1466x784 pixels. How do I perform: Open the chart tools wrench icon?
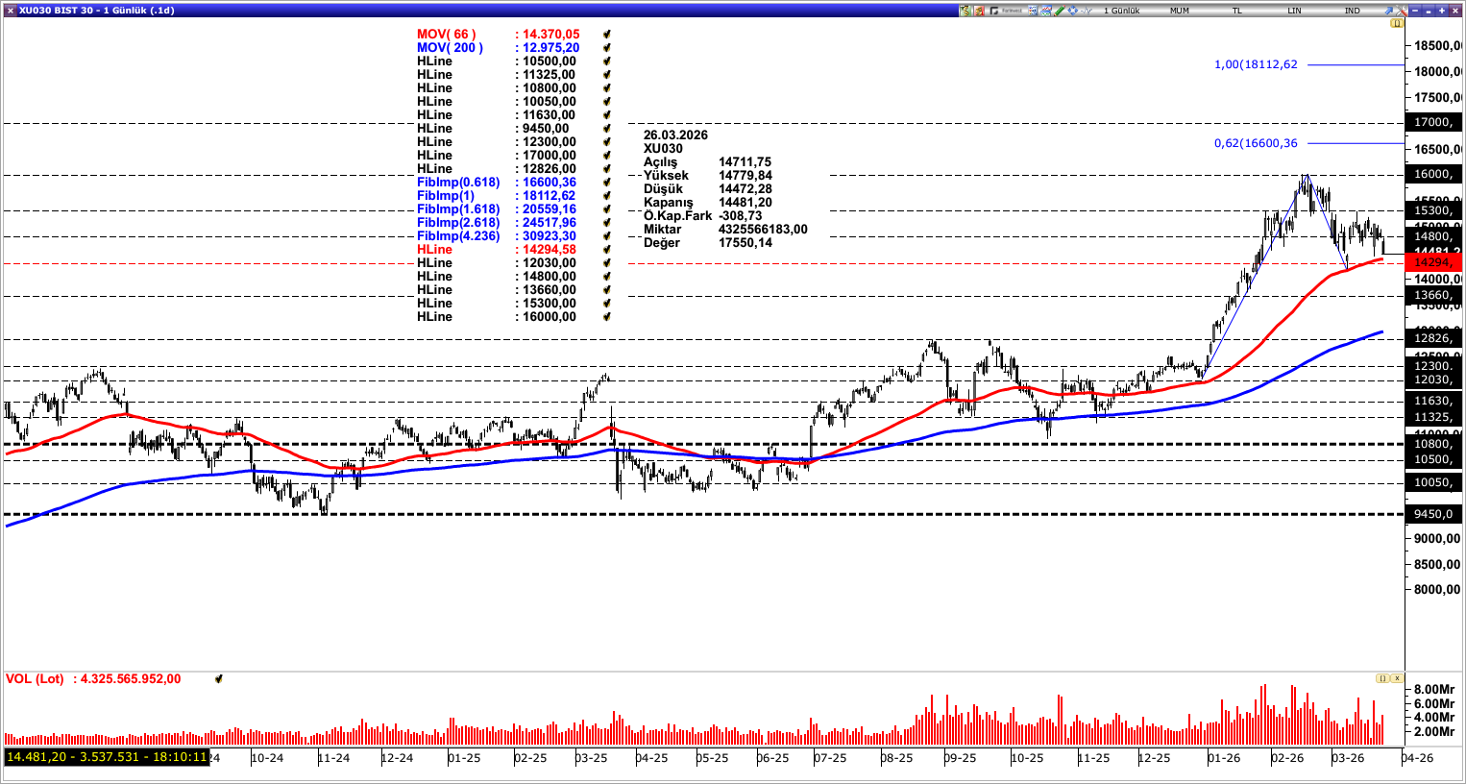point(1402,10)
